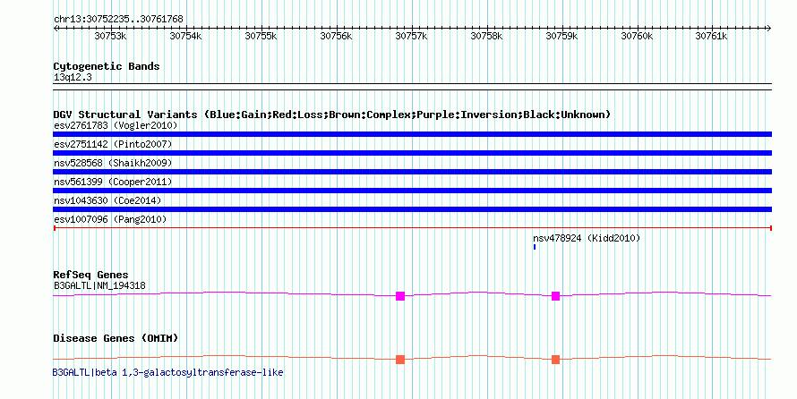Click the nsv1043630 (Coe2014) gain bar
Viewport: 797px width, 399px height.
(412, 209)
